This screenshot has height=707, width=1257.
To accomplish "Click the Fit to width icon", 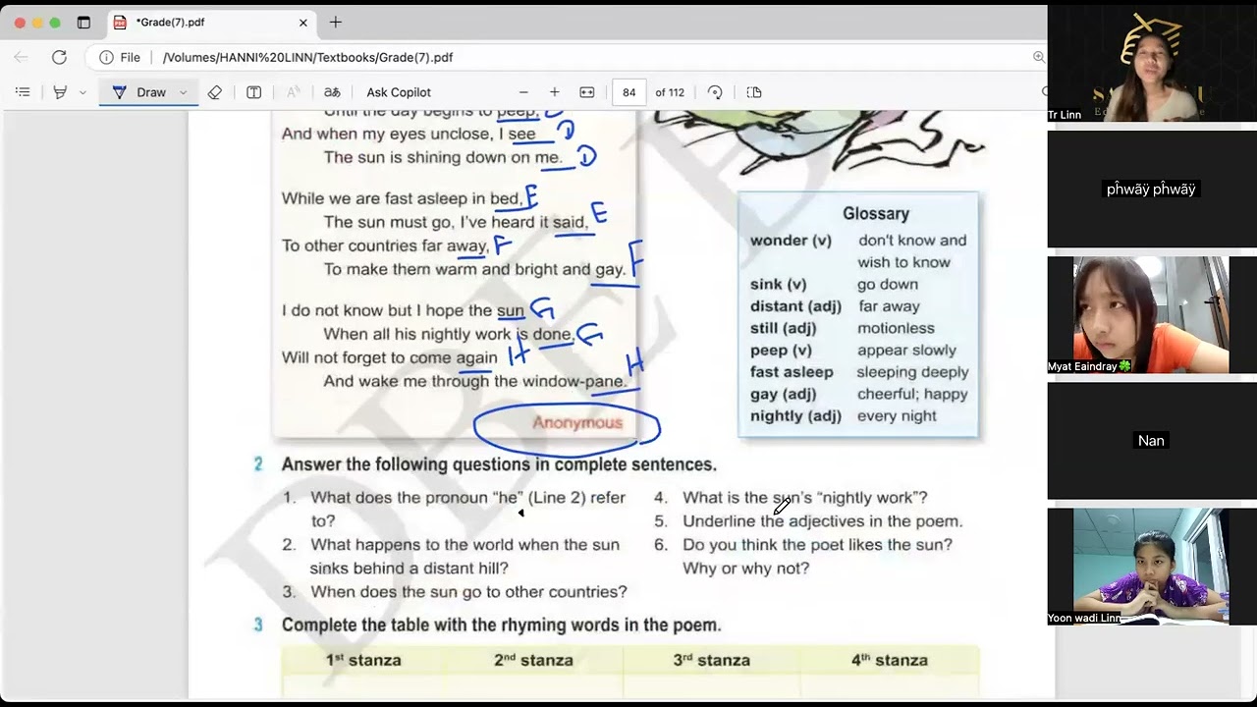I will point(587,92).
